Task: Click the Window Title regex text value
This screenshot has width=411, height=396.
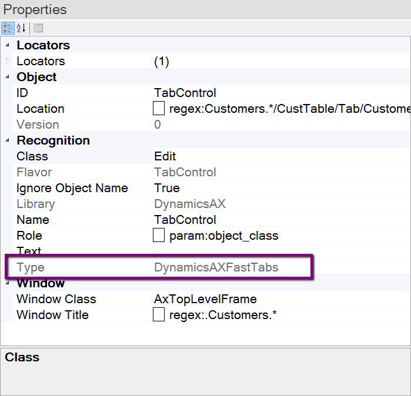Action: [x=223, y=315]
